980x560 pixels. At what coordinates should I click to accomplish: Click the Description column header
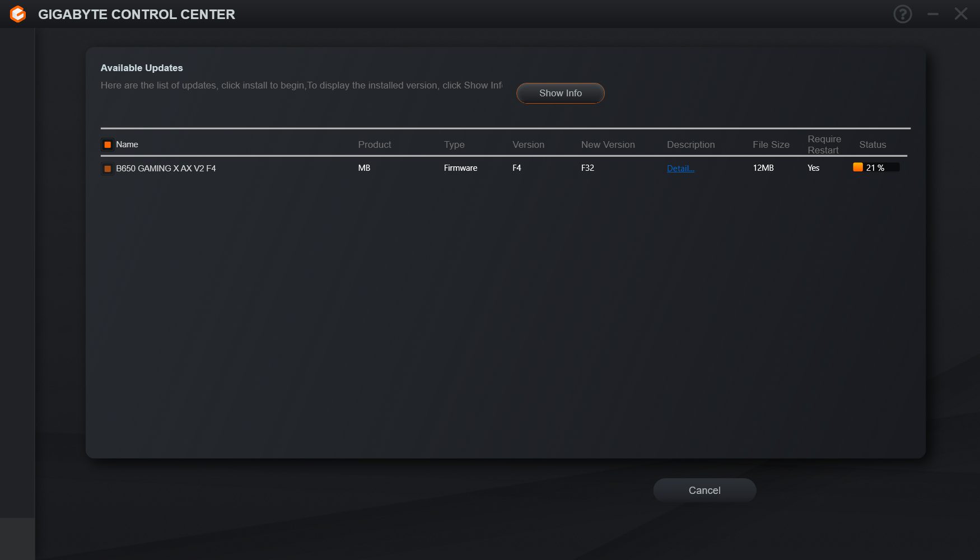690,144
